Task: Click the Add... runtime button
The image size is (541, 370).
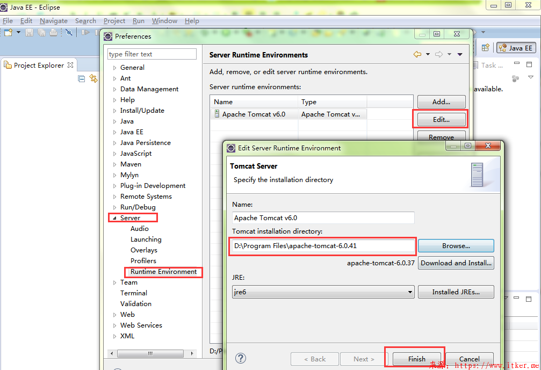Action: [x=441, y=101]
